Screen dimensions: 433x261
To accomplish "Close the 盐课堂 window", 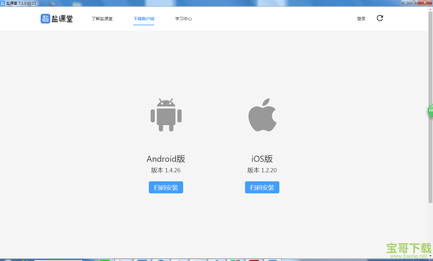I will 425,3.
